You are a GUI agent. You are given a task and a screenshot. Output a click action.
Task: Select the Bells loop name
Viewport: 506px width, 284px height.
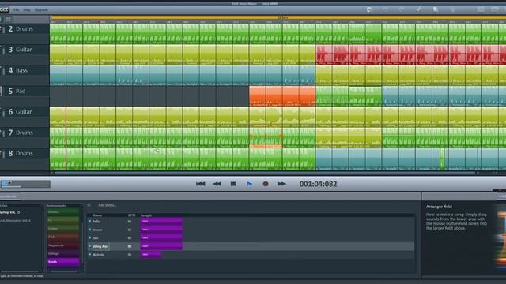(x=96, y=222)
